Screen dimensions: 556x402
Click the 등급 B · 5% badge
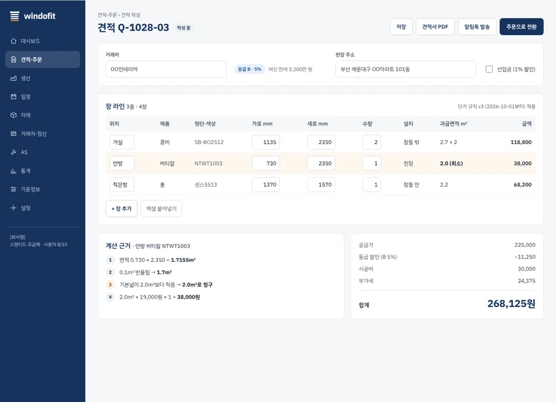[250, 69]
